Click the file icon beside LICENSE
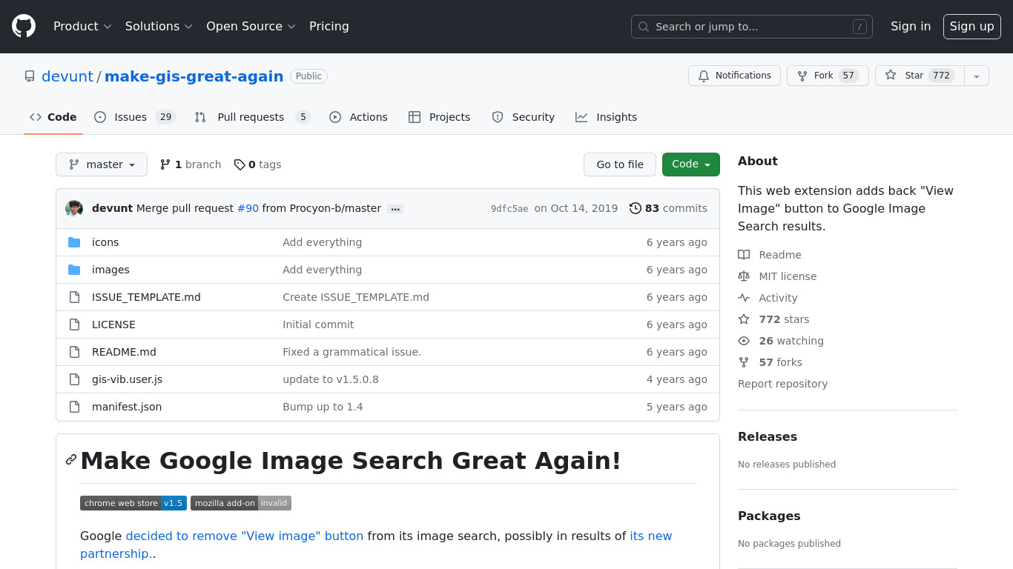Viewport: 1013px width, 569px height. click(x=74, y=325)
